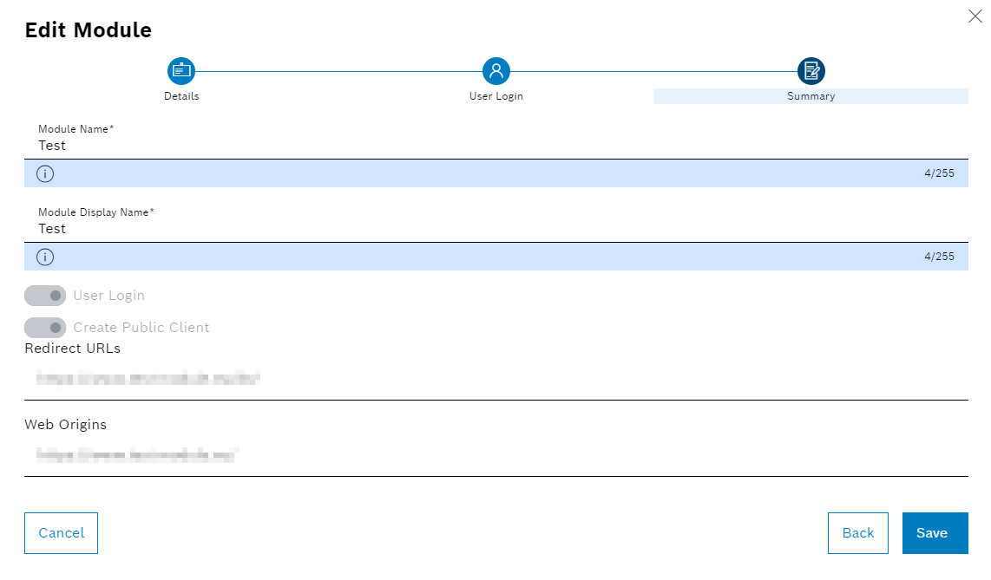Close the Edit Module dialog
The image size is (991, 580).
pyautogui.click(x=975, y=16)
